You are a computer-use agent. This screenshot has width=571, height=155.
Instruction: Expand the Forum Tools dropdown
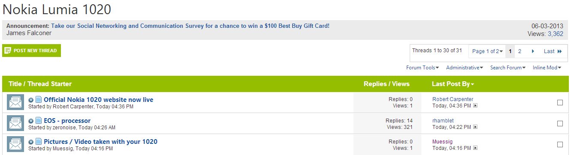tap(423, 68)
